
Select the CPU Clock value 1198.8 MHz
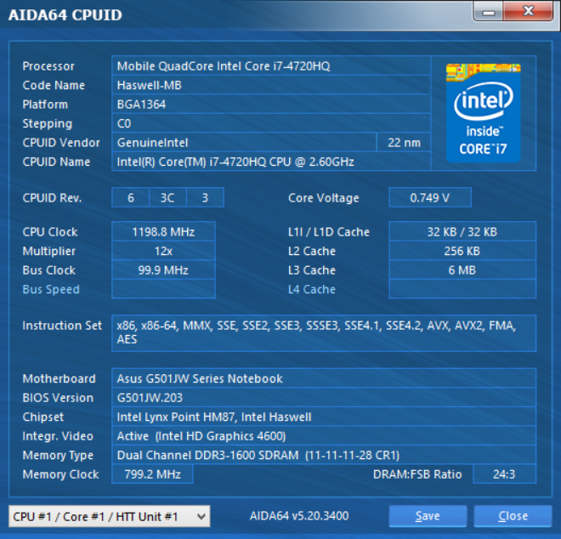(163, 232)
